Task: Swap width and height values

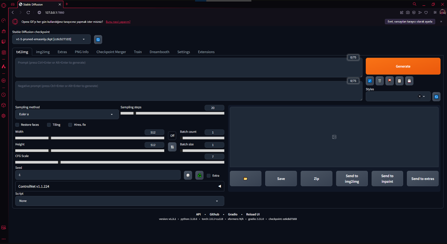Action: [172, 147]
